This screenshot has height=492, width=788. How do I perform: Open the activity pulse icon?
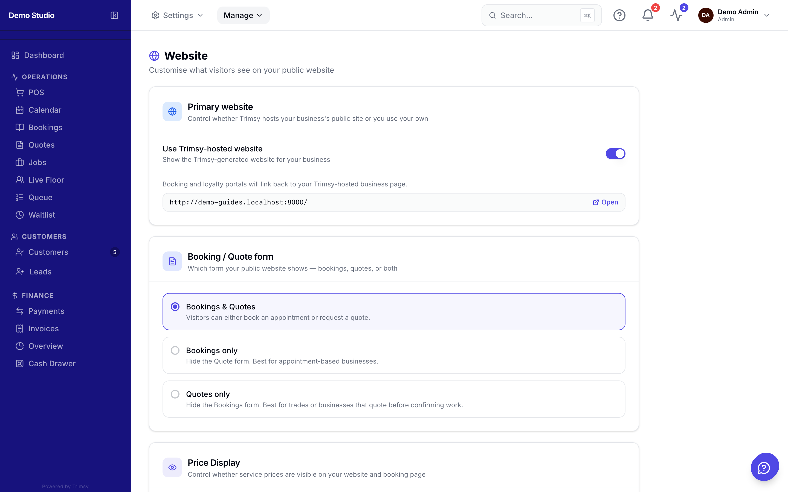click(x=676, y=15)
